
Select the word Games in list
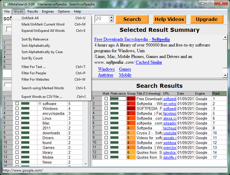coord(48,147)
